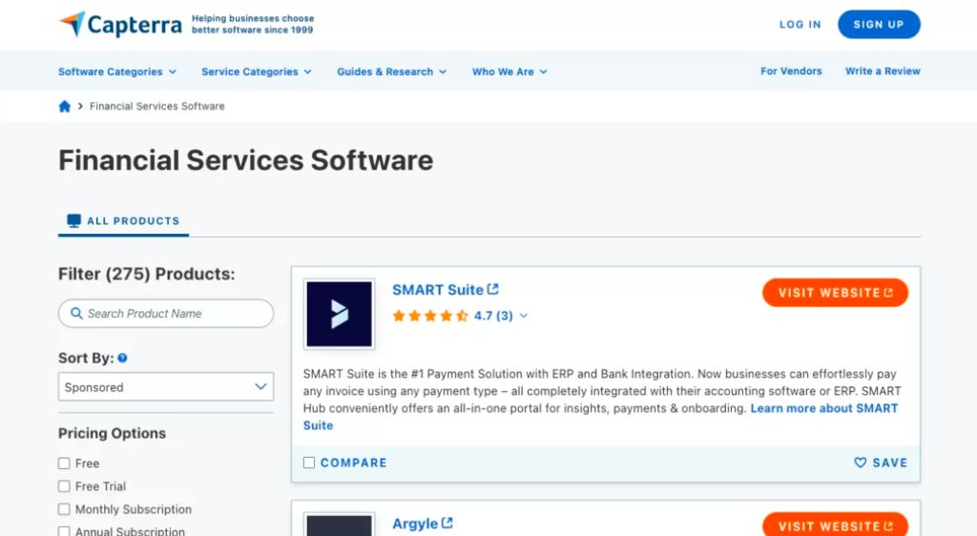This screenshot has height=536, width=977.
Task: Click Visit Website for SMART Suite
Action: 835,293
